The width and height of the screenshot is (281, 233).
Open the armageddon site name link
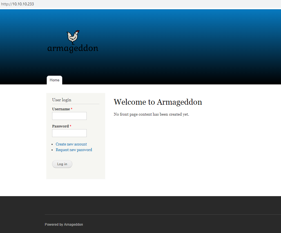click(73, 48)
